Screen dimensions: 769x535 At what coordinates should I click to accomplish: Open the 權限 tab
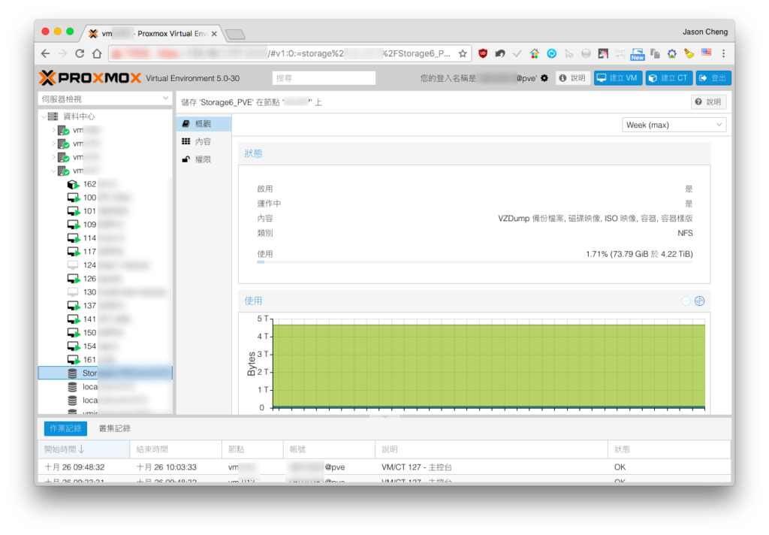pyautogui.click(x=204, y=159)
